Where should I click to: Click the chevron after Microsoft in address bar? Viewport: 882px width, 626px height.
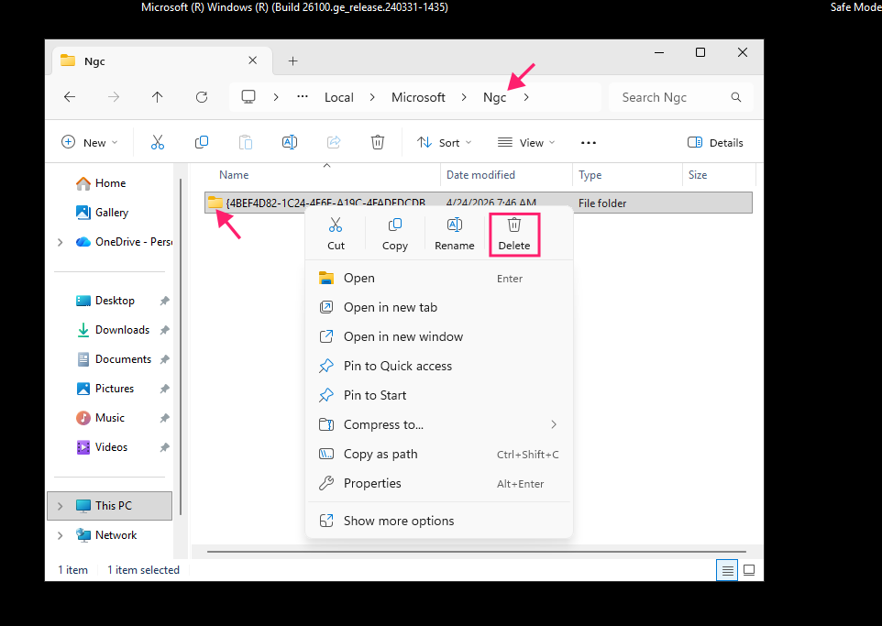coord(464,97)
